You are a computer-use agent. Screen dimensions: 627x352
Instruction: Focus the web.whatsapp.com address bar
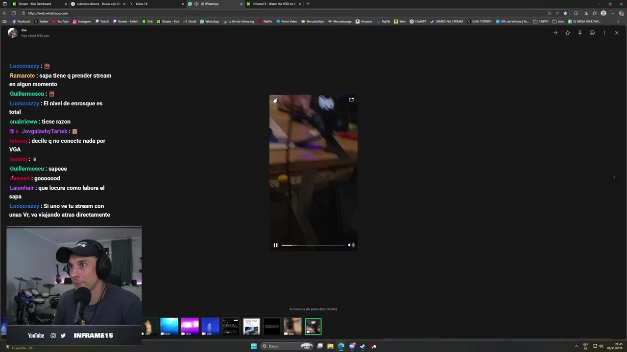click(x=284, y=13)
